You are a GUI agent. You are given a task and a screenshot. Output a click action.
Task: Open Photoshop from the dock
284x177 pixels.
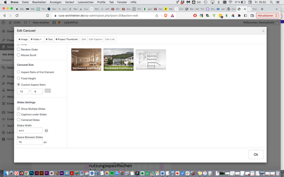(31, 173)
